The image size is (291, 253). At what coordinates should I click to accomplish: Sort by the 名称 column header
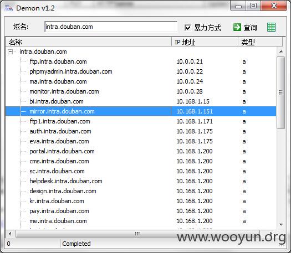[x=88, y=42]
